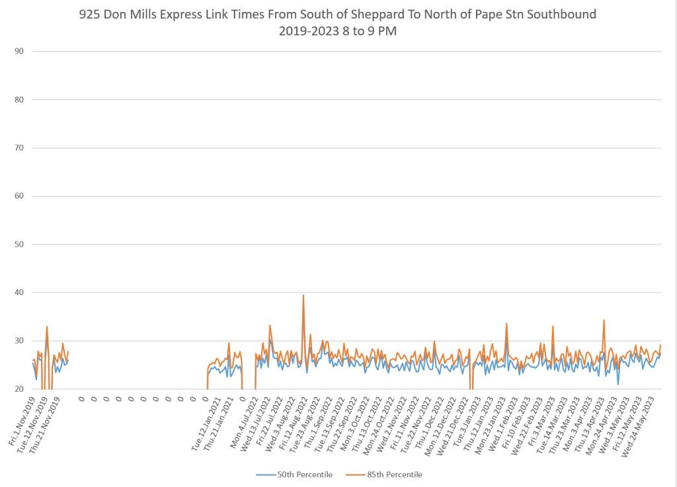This screenshot has height=487, width=677.
Task: Select the 70 y-axis label
Action: click(x=19, y=148)
